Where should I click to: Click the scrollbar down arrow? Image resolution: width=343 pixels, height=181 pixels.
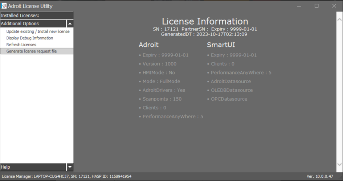(x=339, y=164)
